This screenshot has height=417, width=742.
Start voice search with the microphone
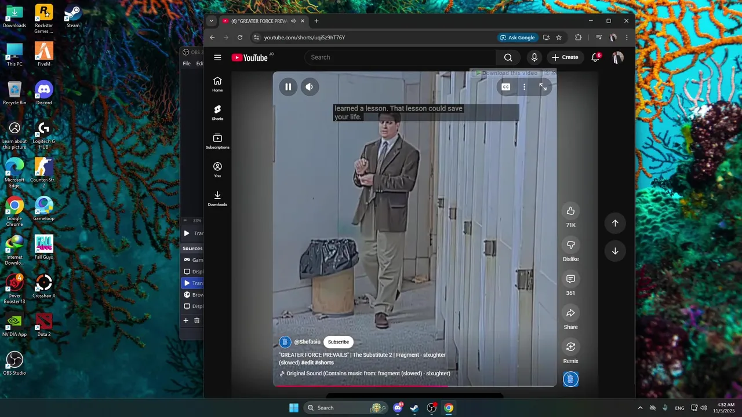pos(534,57)
